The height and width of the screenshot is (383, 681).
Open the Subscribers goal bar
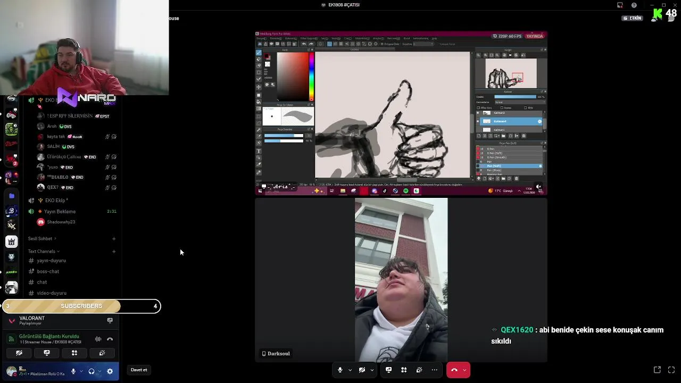(x=81, y=306)
